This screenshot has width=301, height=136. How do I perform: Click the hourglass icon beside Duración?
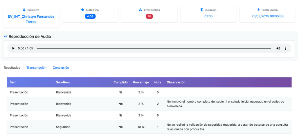[201, 10]
